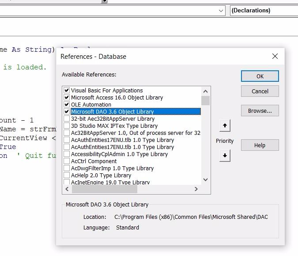Click 'Quit fu' comment in code window
Image resolution: width=298 pixels, height=256 pixels.
click(36, 156)
